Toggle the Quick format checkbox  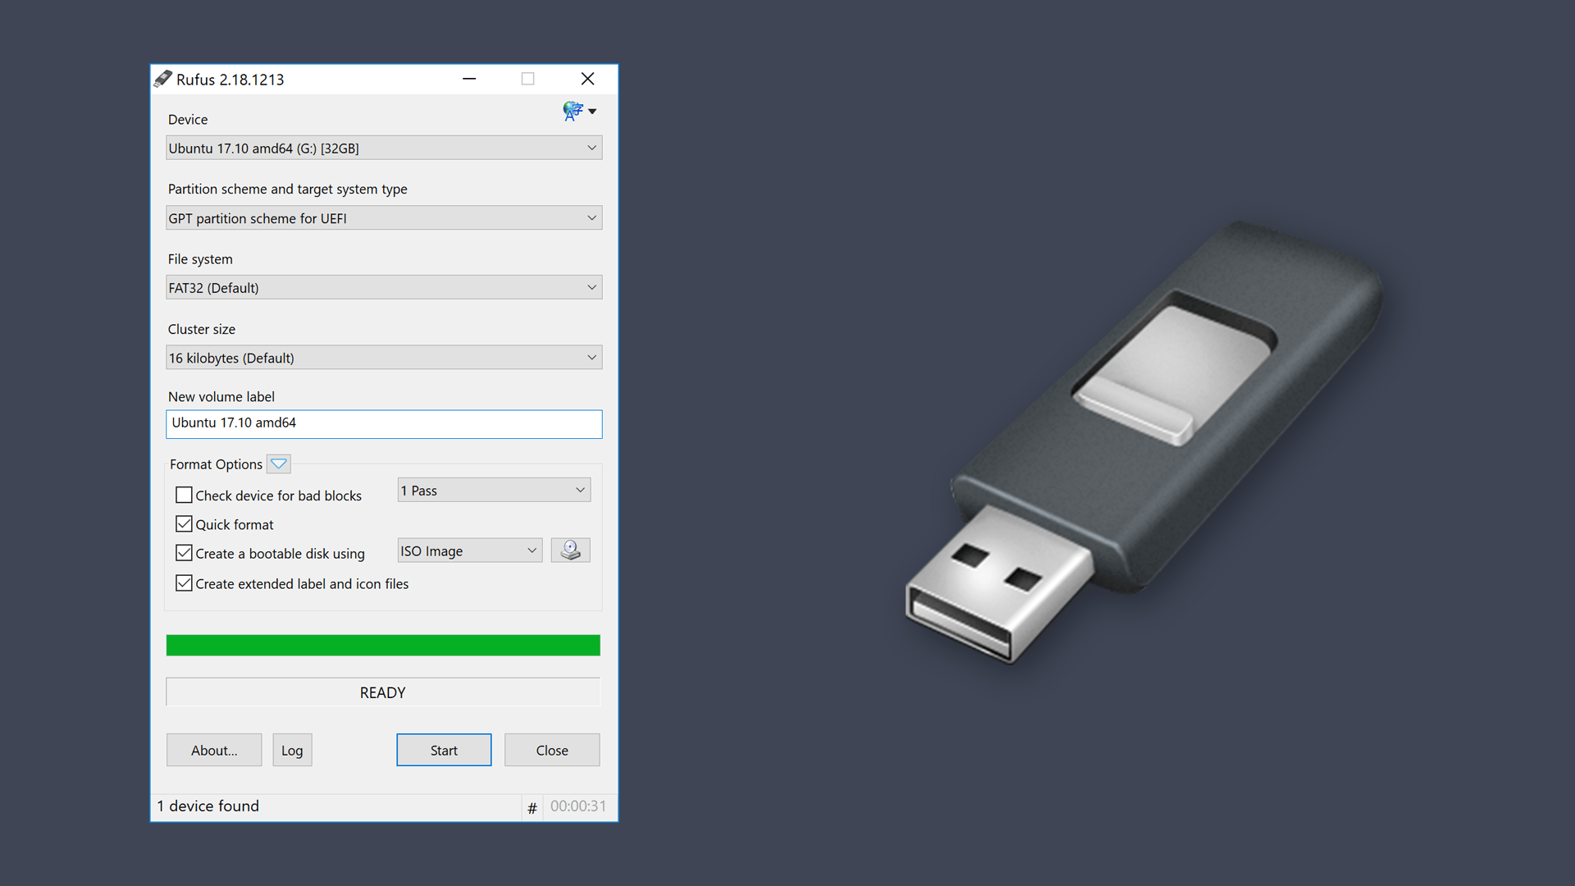(184, 525)
